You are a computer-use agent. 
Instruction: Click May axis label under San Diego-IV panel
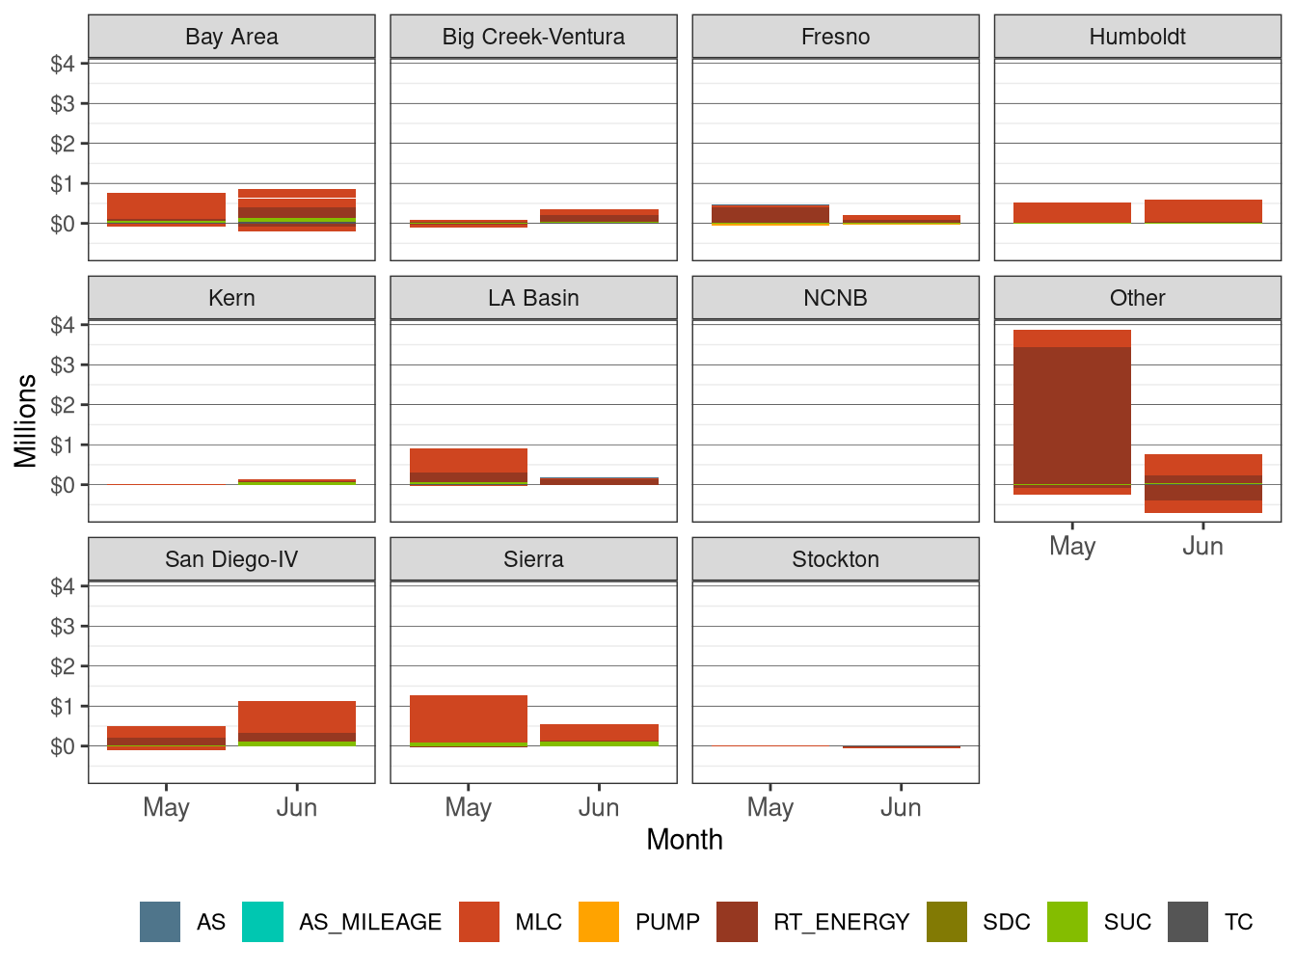point(166,807)
